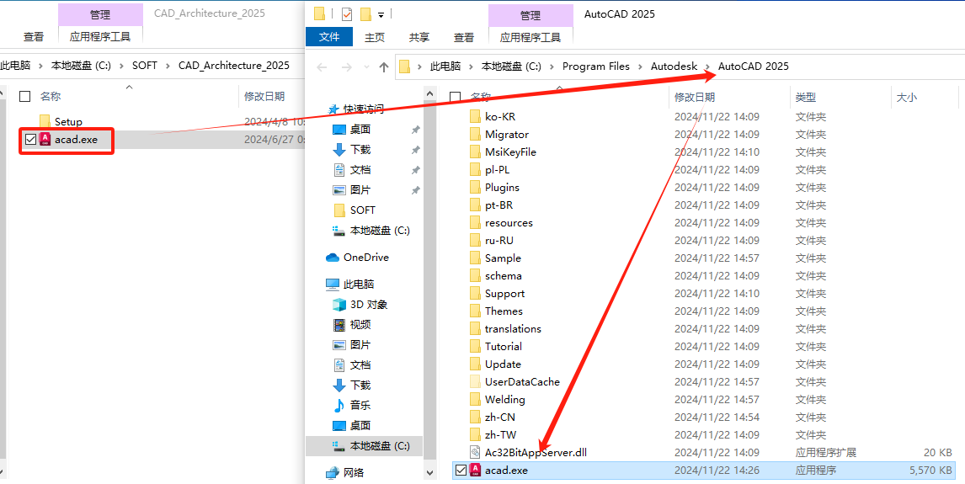Click the OneDrive cloud icon
The width and height of the screenshot is (965, 484).
click(333, 257)
